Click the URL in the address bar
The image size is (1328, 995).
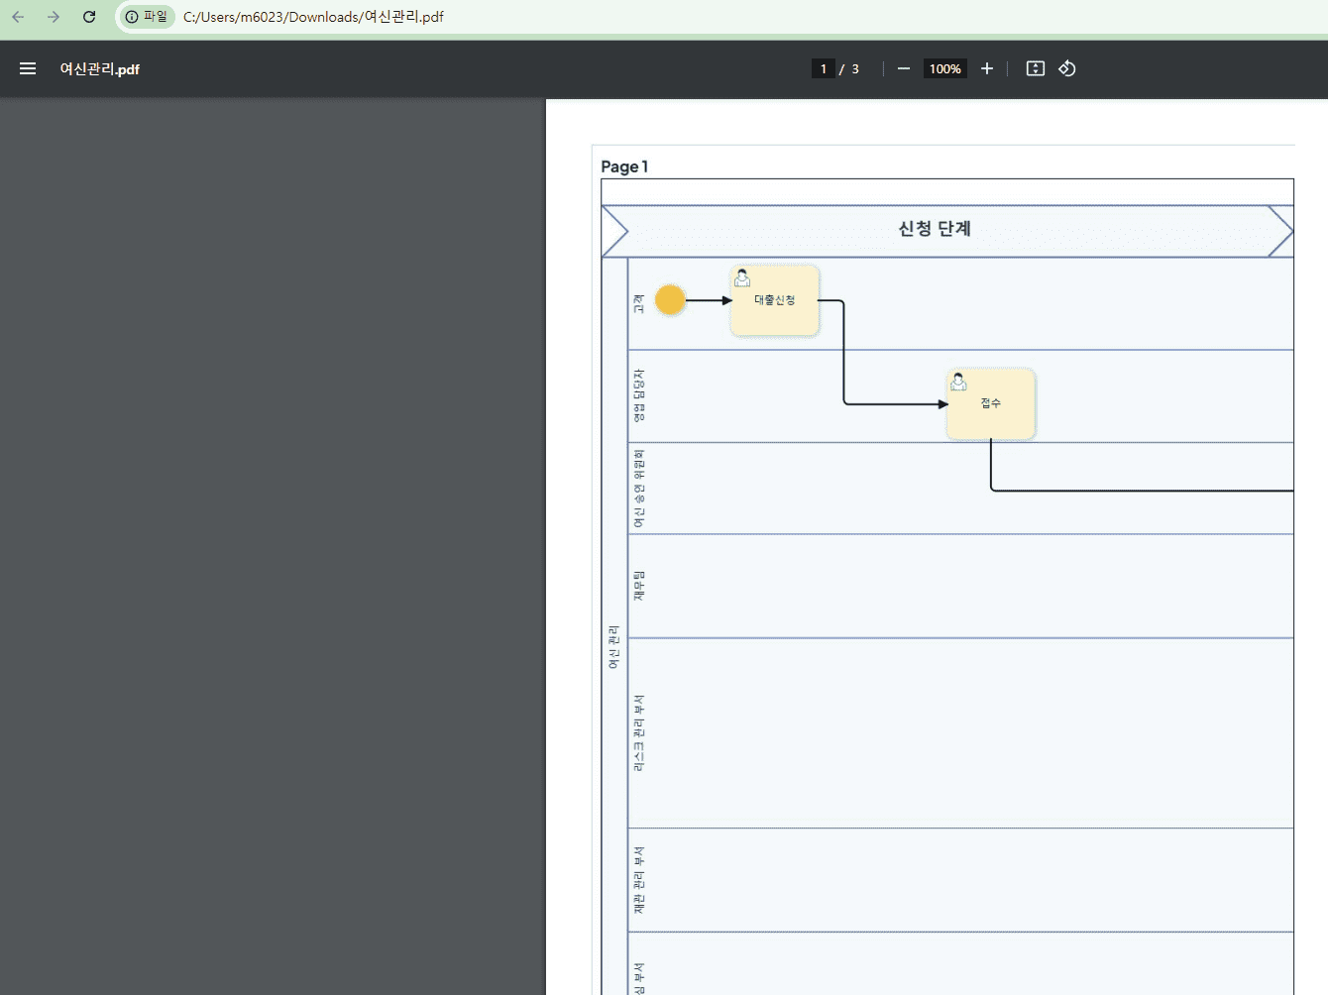pyautogui.click(x=313, y=17)
